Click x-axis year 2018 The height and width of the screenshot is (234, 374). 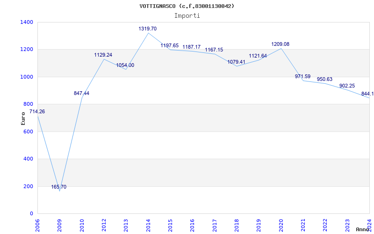point(237,225)
